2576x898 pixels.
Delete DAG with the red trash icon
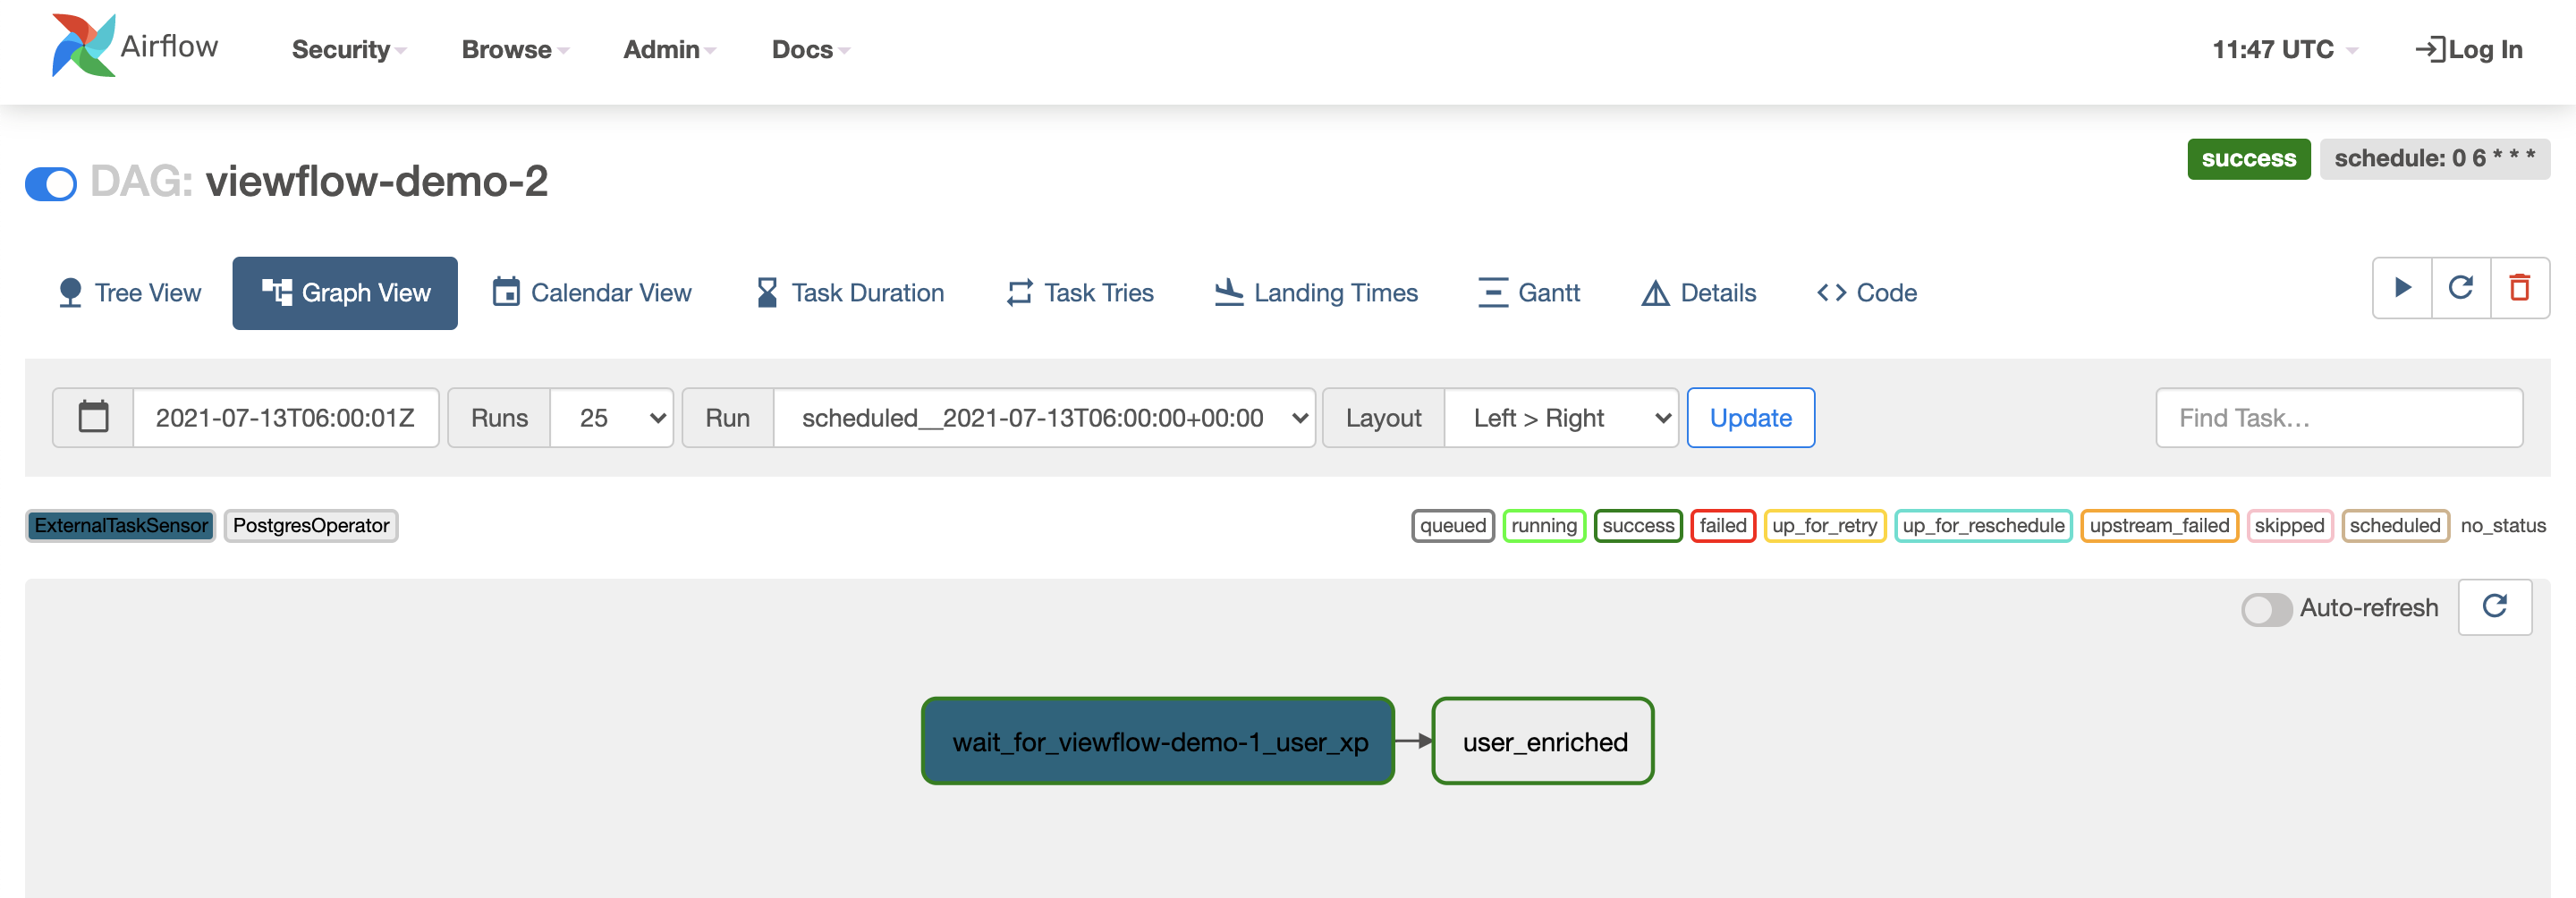pyautogui.click(x=2520, y=288)
